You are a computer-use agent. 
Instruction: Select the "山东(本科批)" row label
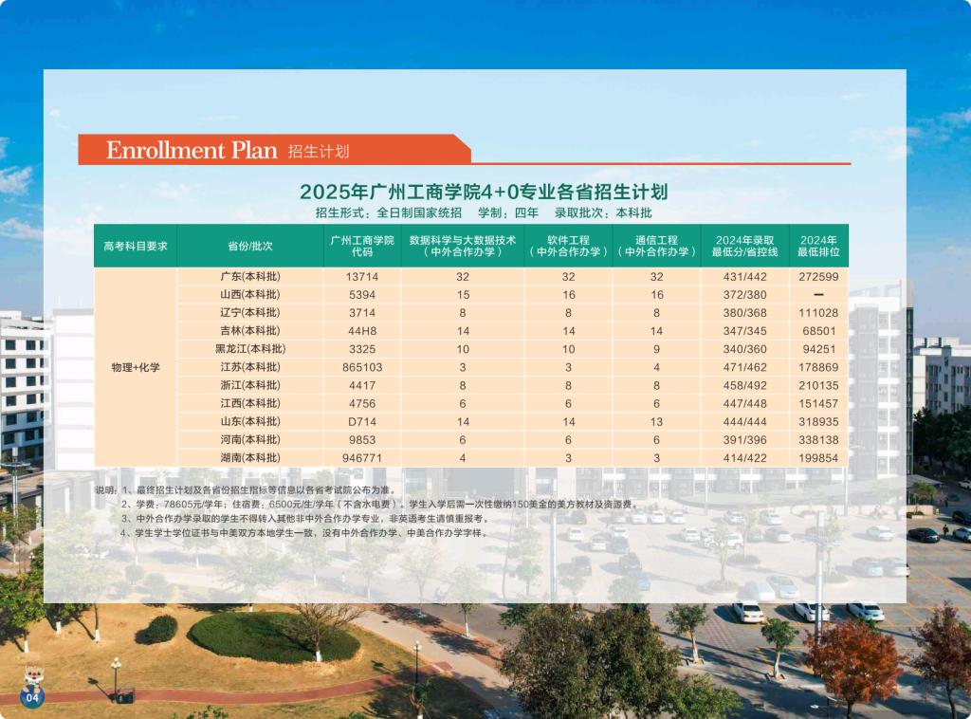pyautogui.click(x=250, y=422)
